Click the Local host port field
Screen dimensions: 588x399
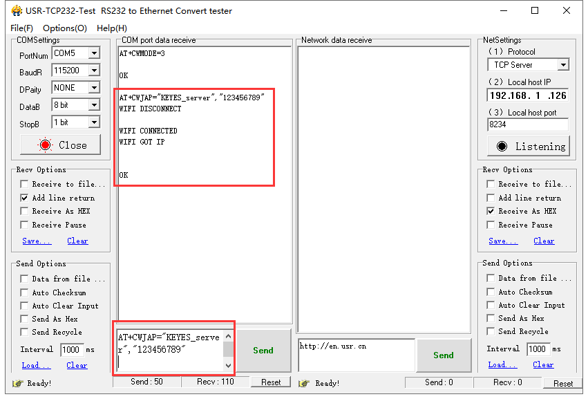(x=528, y=124)
